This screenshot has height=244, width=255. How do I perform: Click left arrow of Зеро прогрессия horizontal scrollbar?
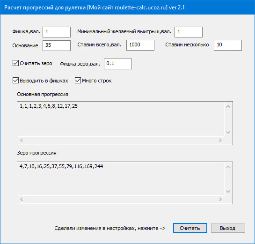tap(22, 199)
